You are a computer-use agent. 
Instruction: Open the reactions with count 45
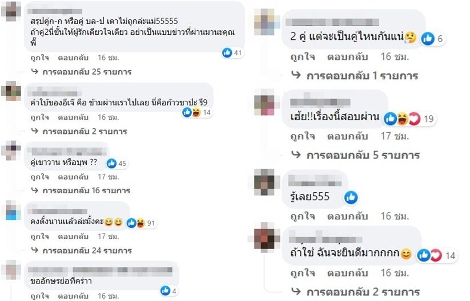click(x=117, y=164)
